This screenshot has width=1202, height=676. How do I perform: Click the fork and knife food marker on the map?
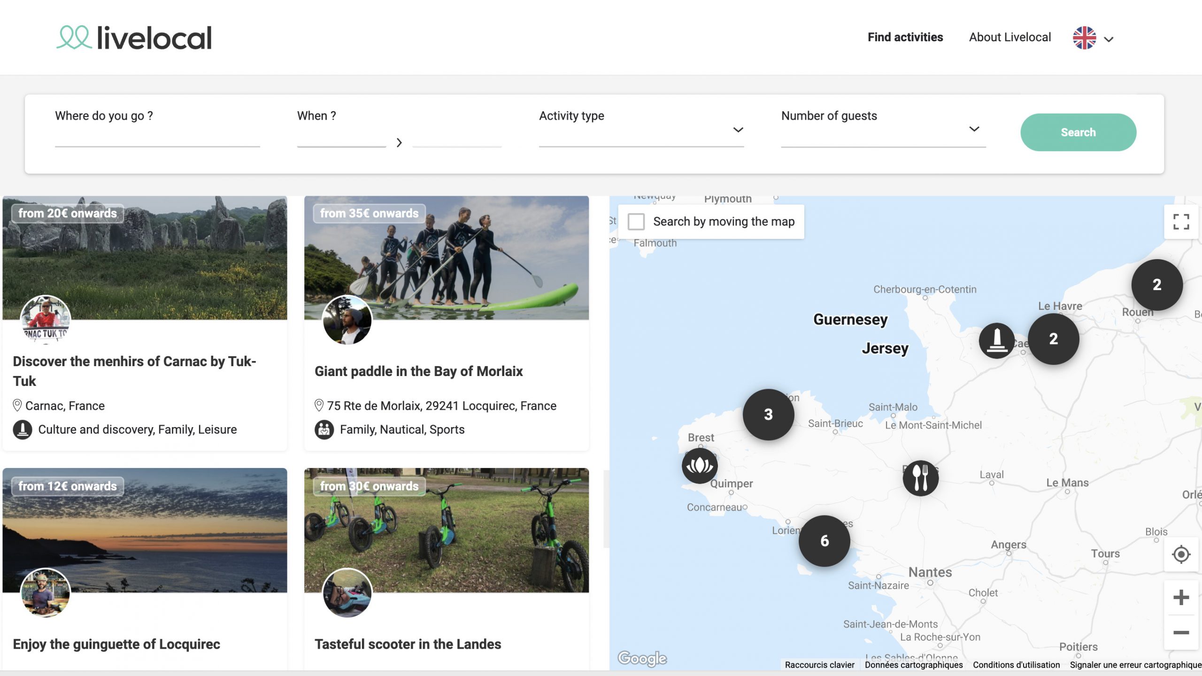(920, 478)
